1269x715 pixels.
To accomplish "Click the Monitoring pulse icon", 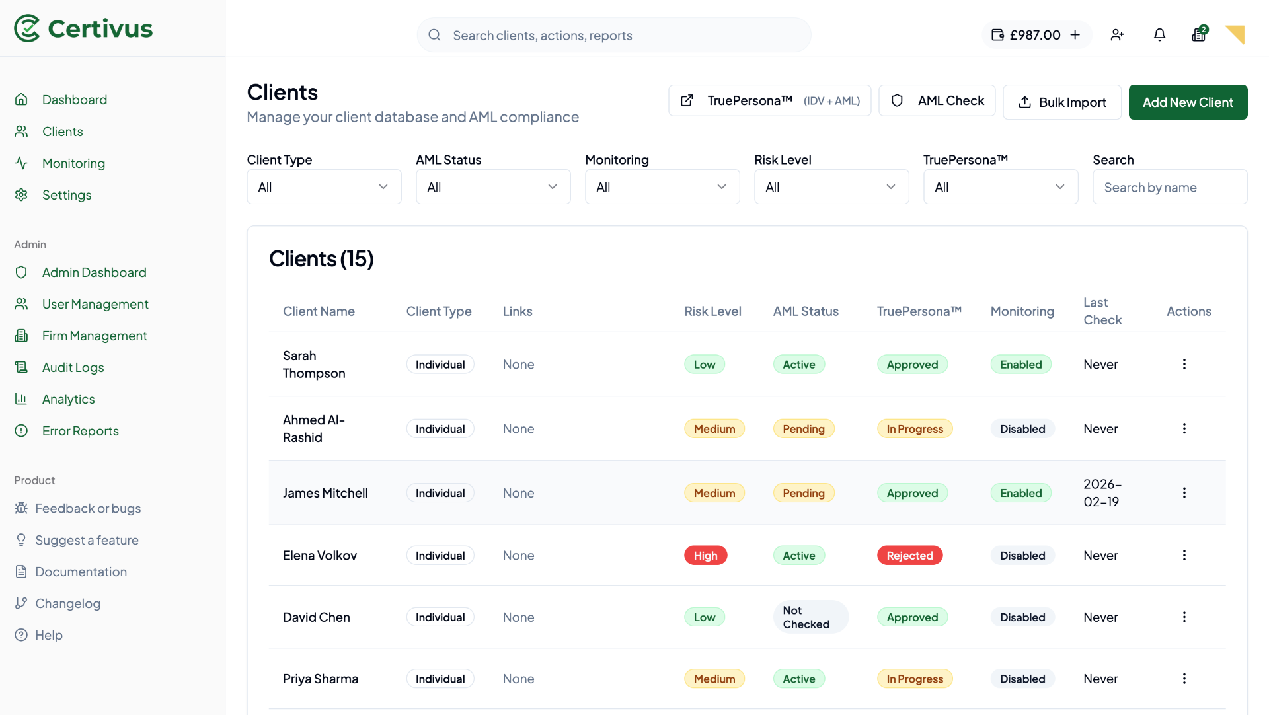I will (21, 163).
